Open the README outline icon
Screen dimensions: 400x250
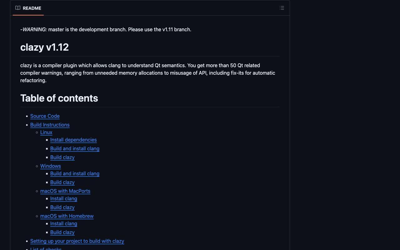(282, 8)
